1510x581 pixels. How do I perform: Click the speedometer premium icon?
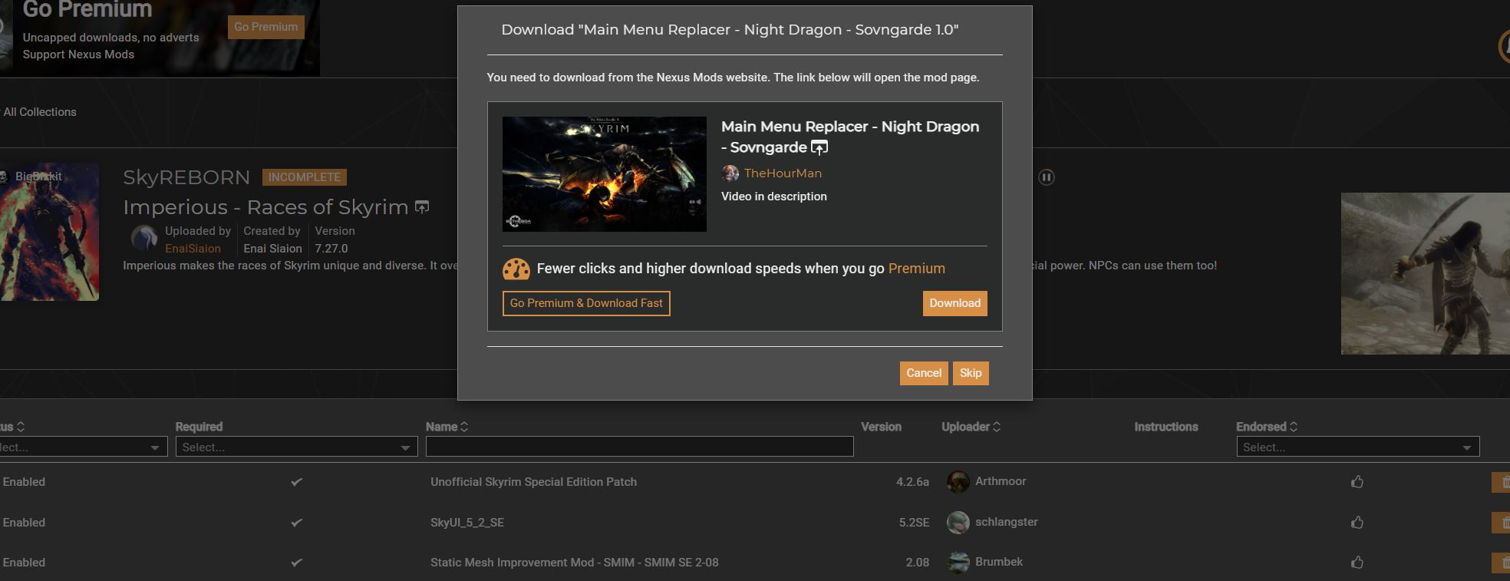516,269
